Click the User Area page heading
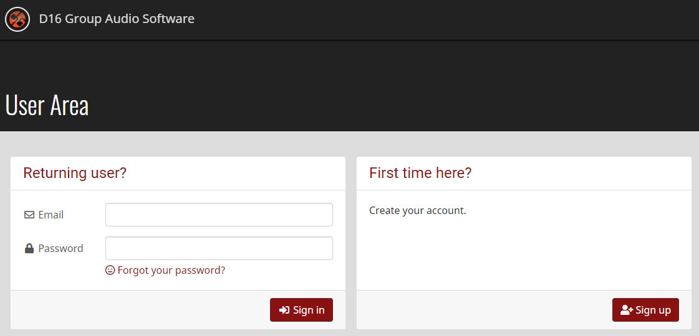 [x=47, y=106]
